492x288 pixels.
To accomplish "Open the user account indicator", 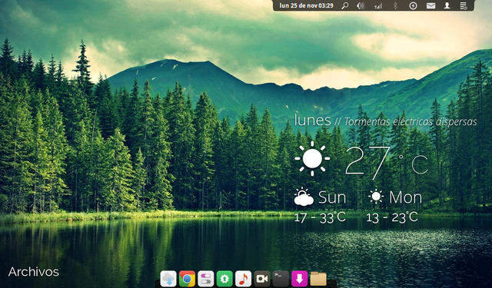I will tap(447, 5).
